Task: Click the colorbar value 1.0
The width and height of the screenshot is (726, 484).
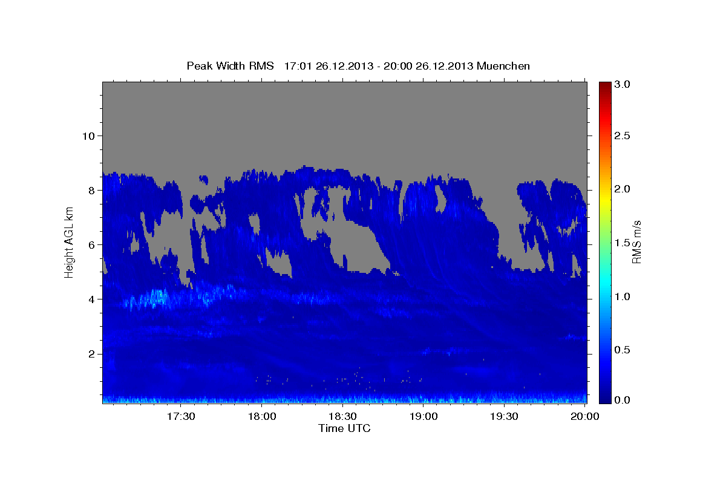Action: pyautogui.click(x=623, y=296)
